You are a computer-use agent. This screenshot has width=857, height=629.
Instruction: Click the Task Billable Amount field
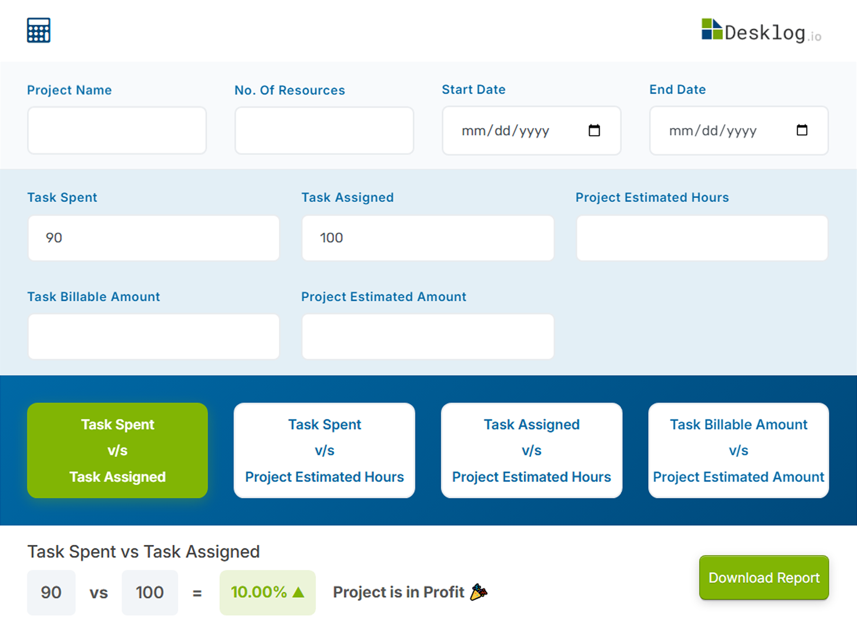[x=153, y=337]
